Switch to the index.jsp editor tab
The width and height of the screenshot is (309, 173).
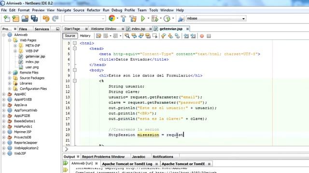(139, 29)
